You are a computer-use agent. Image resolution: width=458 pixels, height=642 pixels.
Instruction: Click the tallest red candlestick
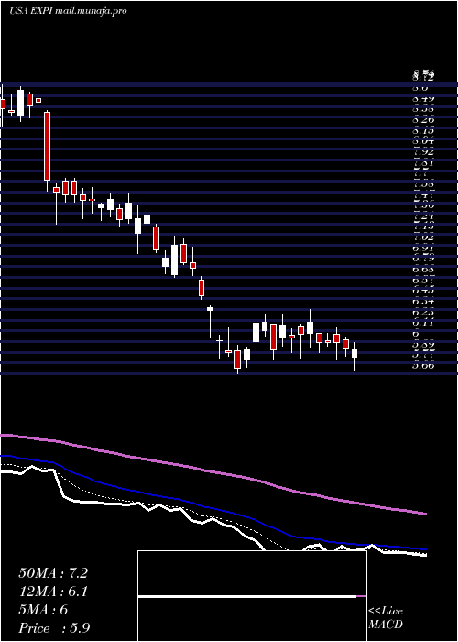[x=48, y=146]
